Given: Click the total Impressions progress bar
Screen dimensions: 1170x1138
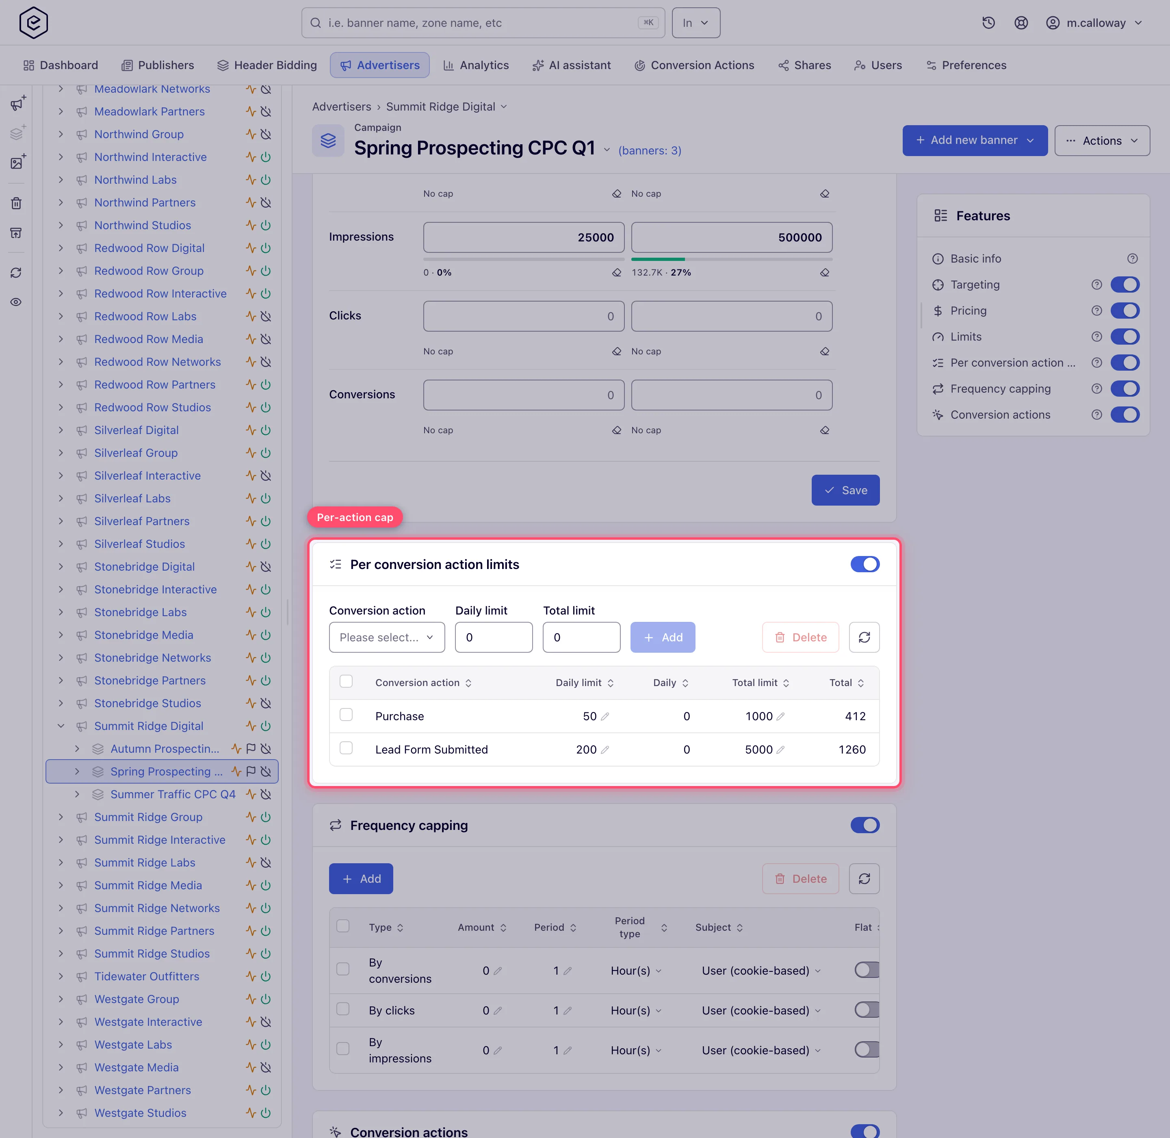Looking at the screenshot, I should (x=731, y=259).
